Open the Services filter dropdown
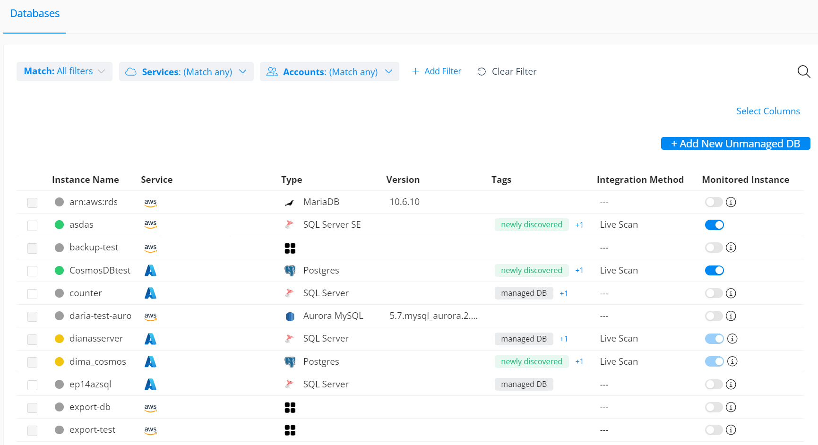 [186, 71]
